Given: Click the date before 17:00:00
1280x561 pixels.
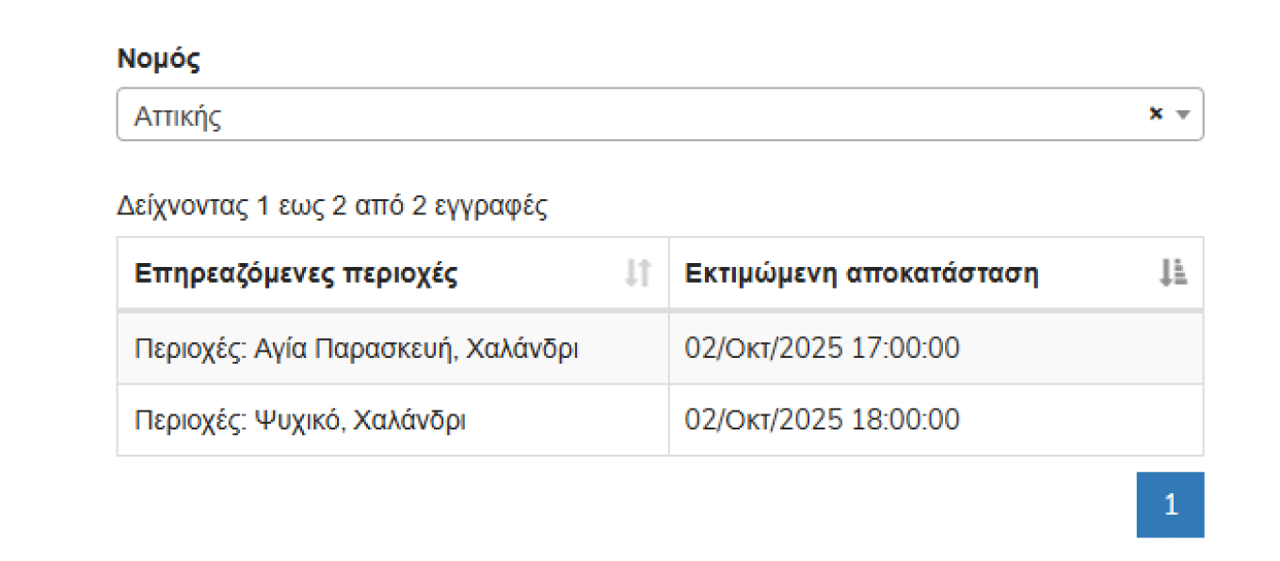Looking at the screenshot, I should (x=763, y=349).
